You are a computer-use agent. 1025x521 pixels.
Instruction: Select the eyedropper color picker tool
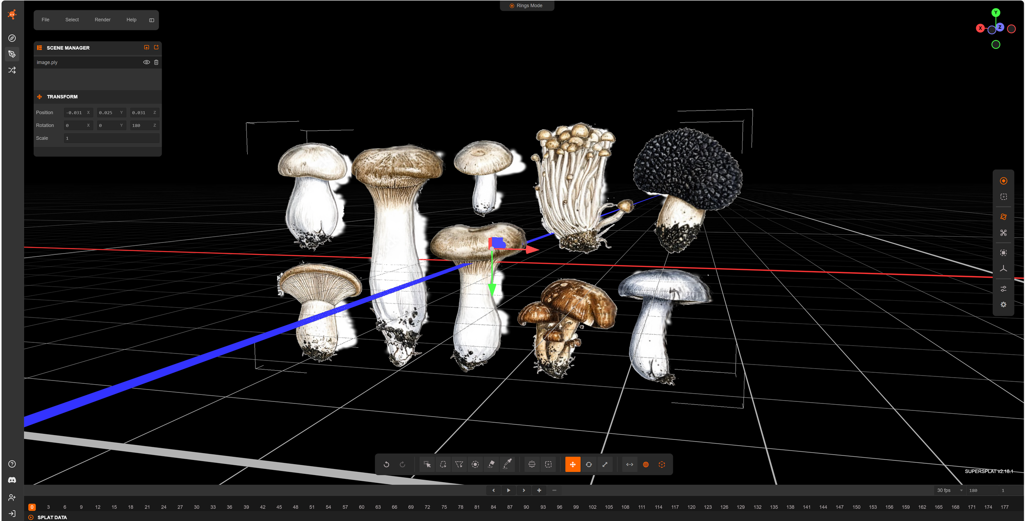507,464
